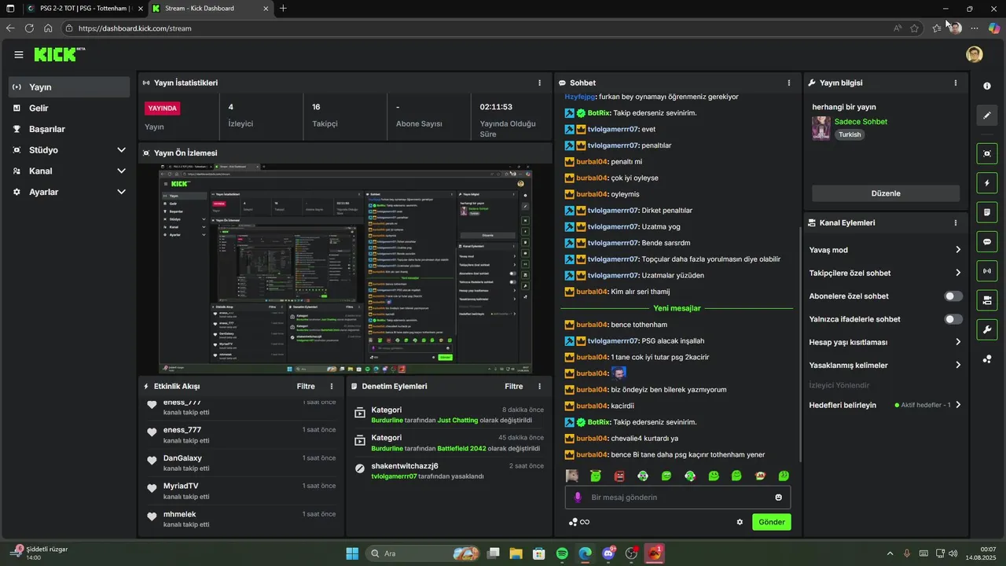1006x566 pixels.
Task: Open emoji picker in the message box
Action: click(779, 497)
